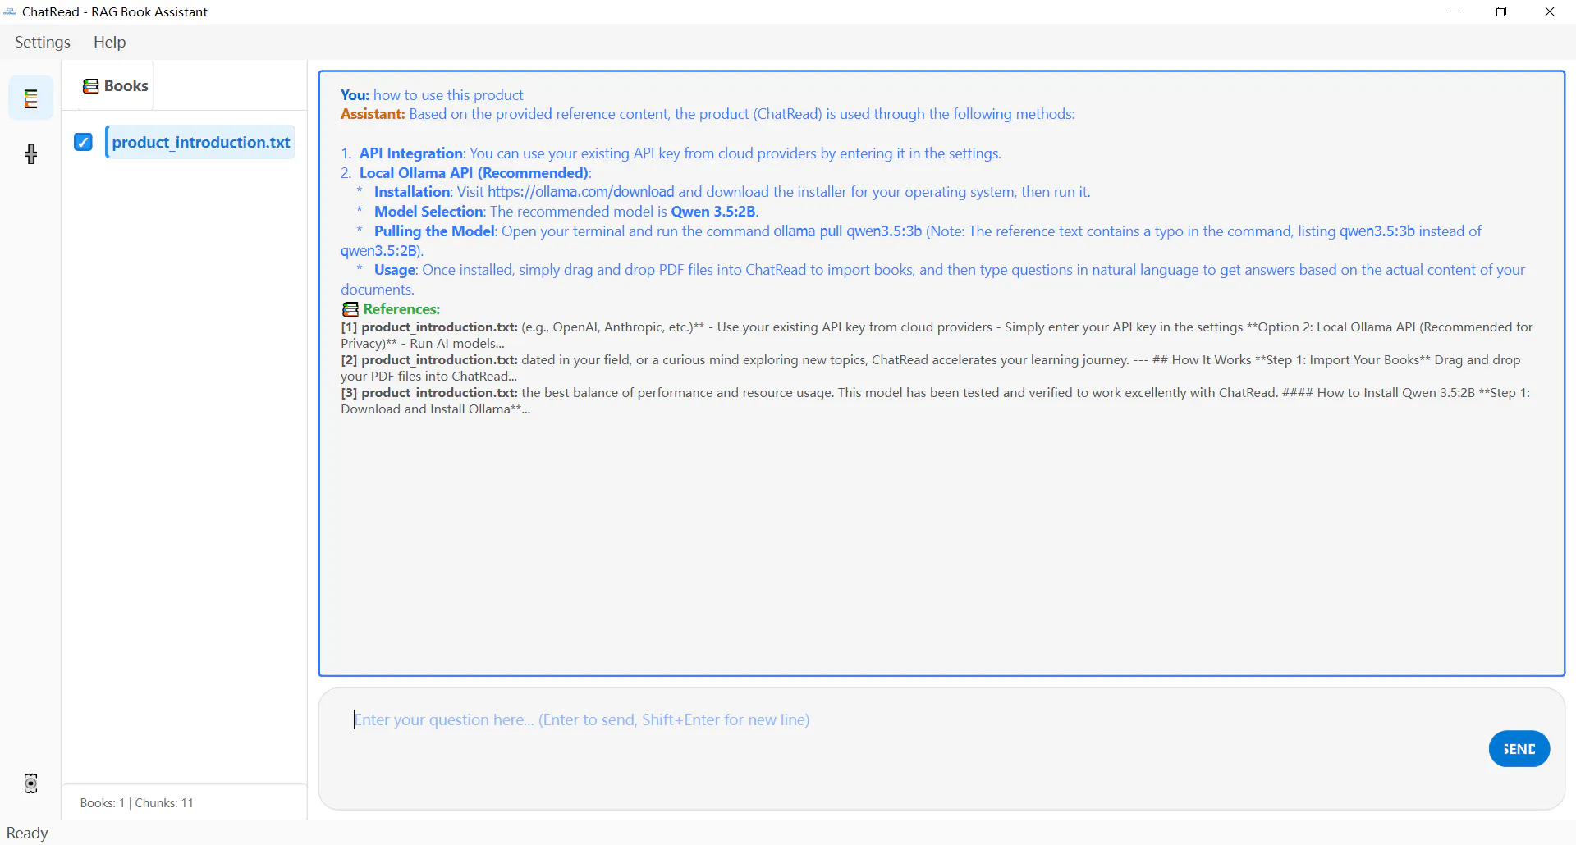Click the 'Pulling the Model' bullet label

point(434,231)
